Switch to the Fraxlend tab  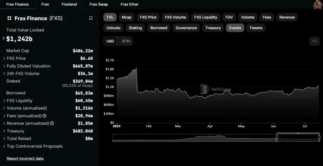(x=69, y=4)
